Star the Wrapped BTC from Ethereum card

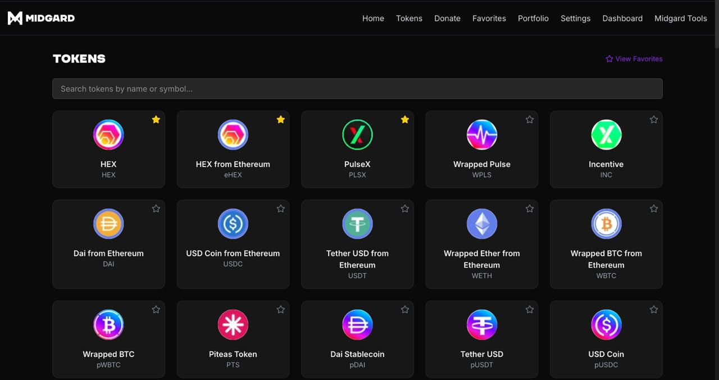(x=654, y=209)
